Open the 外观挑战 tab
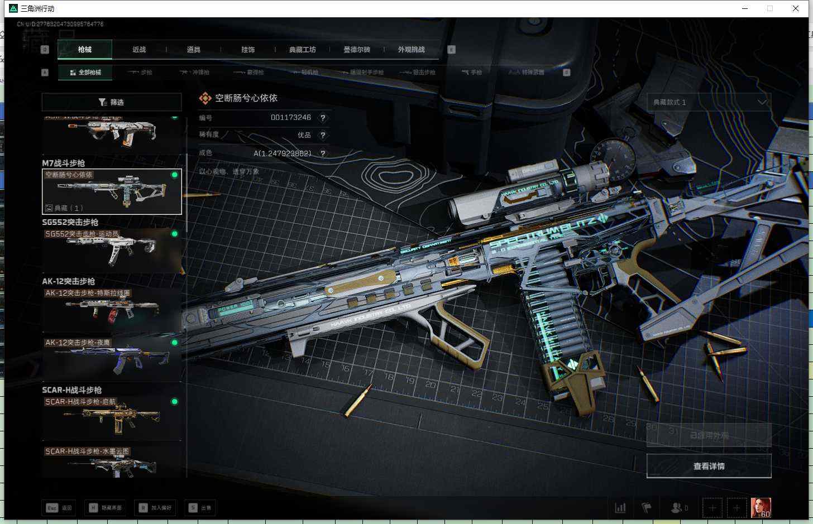The image size is (813, 524). coord(412,50)
